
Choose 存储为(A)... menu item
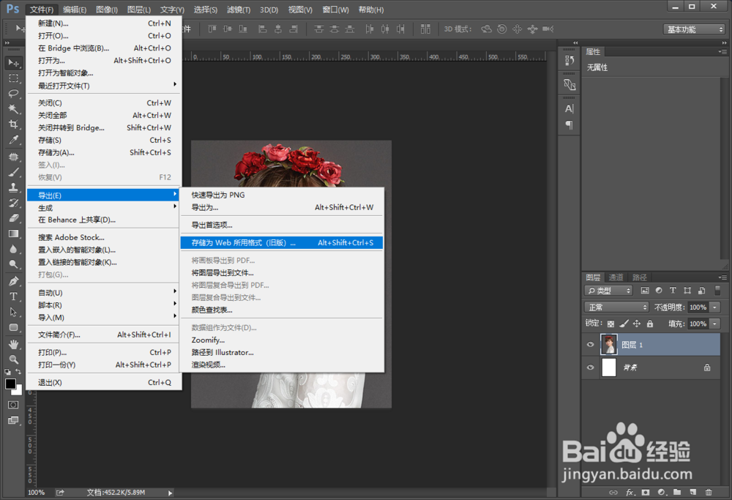click(104, 153)
